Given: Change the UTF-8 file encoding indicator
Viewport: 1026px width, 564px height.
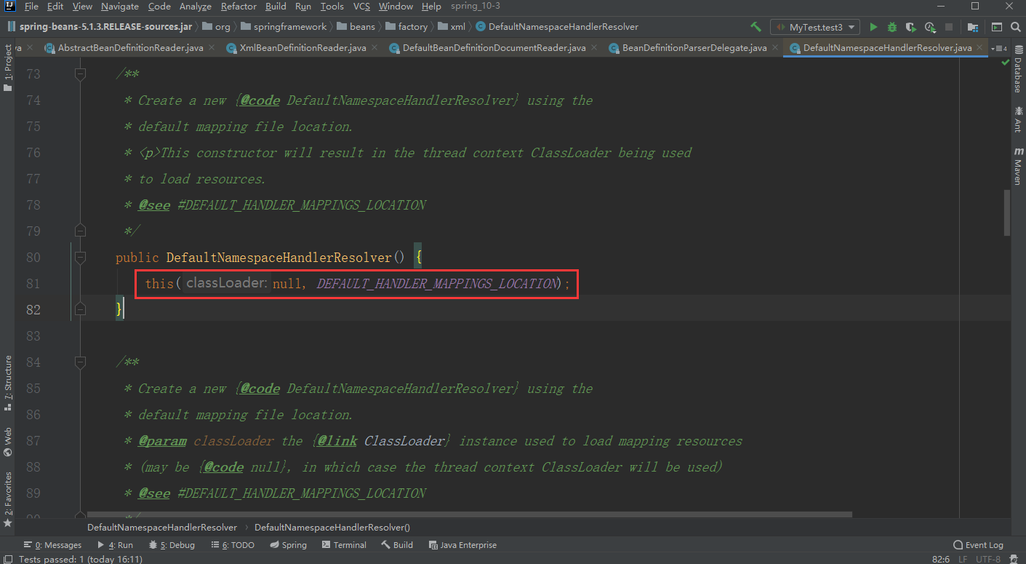Looking at the screenshot, I should [x=988, y=559].
